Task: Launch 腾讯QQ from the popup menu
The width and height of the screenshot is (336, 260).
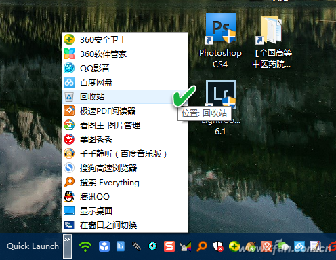Action: (125, 197)
